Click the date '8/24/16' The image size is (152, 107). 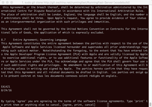6,90
